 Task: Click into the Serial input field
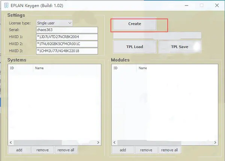click(x=66, y=30)
